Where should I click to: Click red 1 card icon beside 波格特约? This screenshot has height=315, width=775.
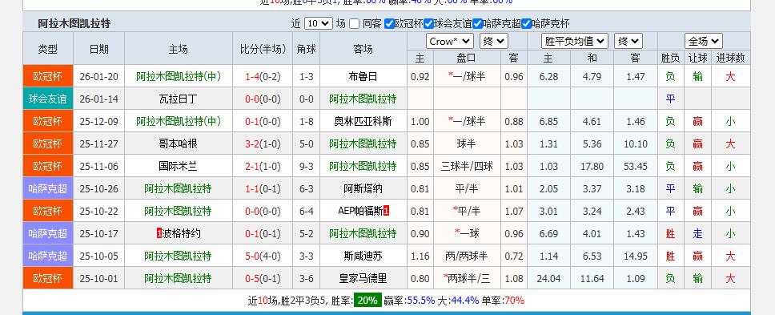tap(159, 233)
